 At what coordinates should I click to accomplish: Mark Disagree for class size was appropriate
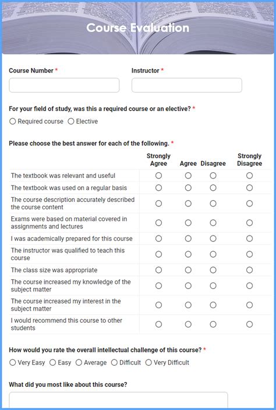213,270
